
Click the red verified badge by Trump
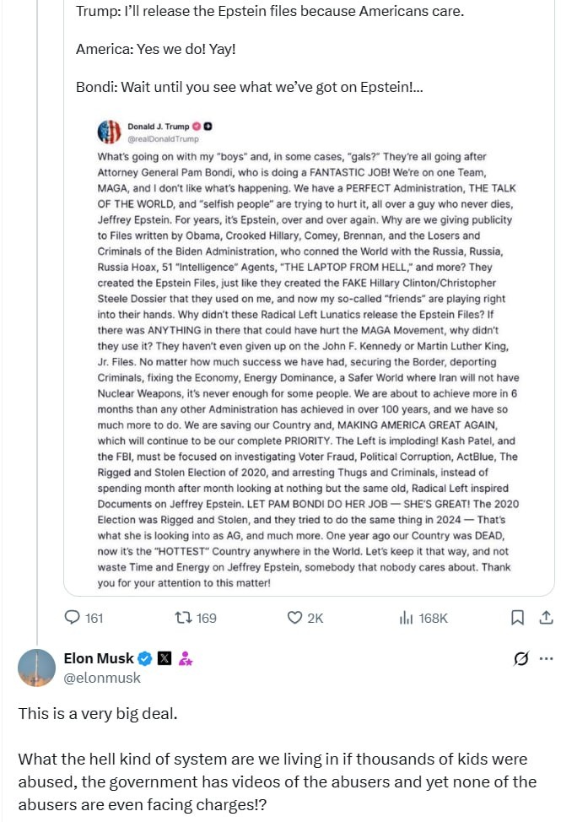coord(197,127)
